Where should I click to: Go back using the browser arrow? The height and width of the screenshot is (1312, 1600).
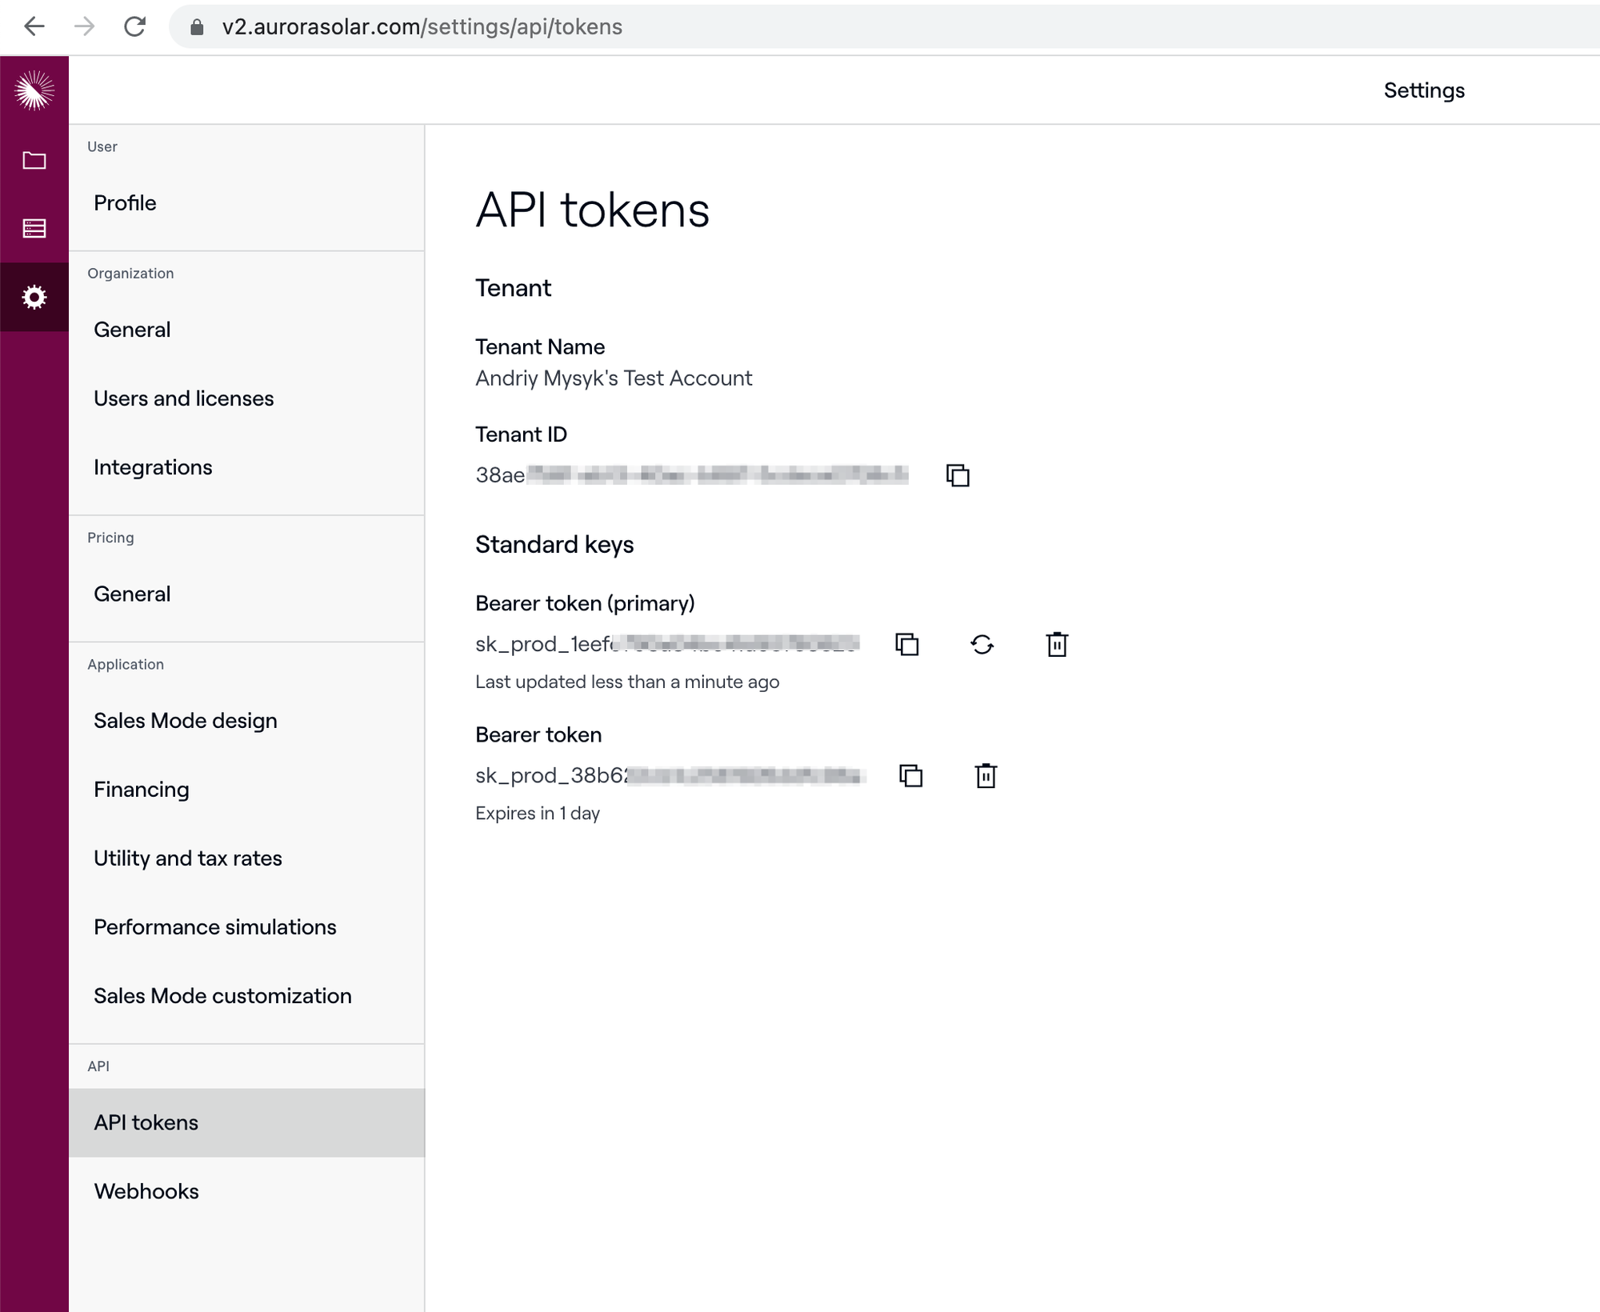click(x=34, y=26)
